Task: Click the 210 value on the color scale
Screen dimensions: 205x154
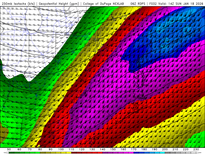Action: click(175, 149)
